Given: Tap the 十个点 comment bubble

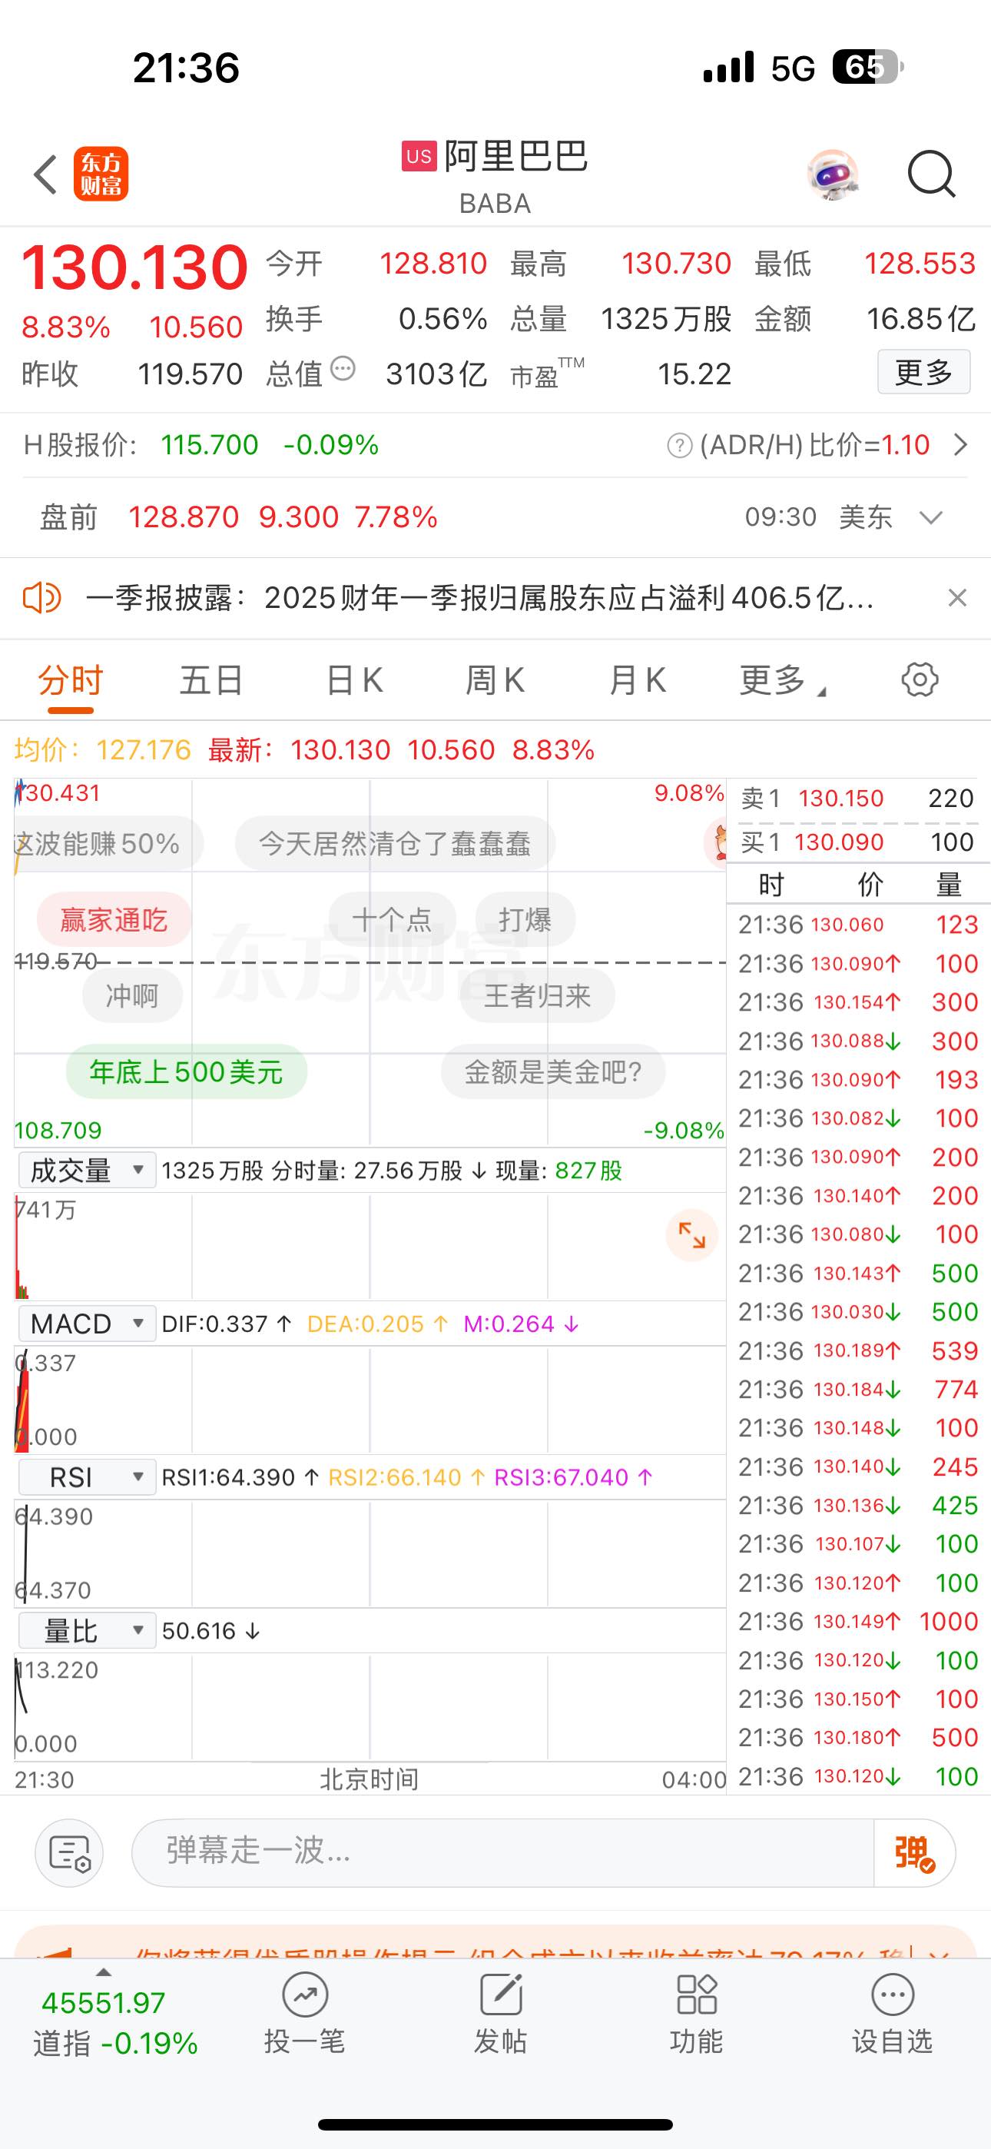Looking at the screenshot, I should [392, 920].
